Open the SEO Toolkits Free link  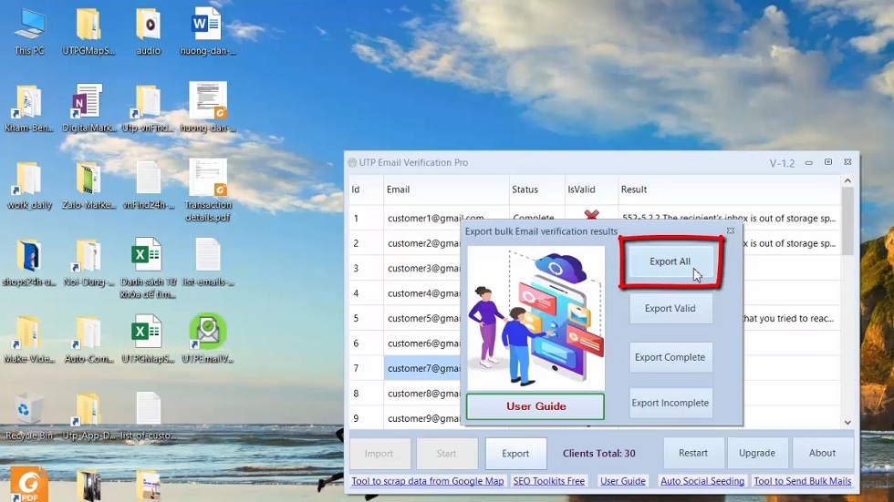pyautogui.click(x=548, y=481)
